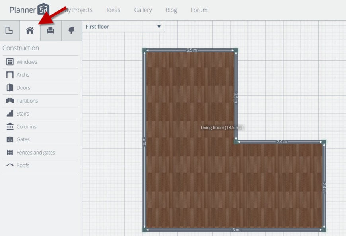346x236 pixels.
Task: Switch to the Interior furniture tab icon
Action: (51, 31)
